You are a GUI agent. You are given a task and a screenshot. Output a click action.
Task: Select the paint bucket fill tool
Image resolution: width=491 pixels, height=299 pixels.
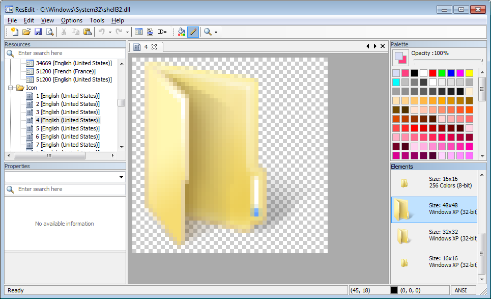(182, 32)
